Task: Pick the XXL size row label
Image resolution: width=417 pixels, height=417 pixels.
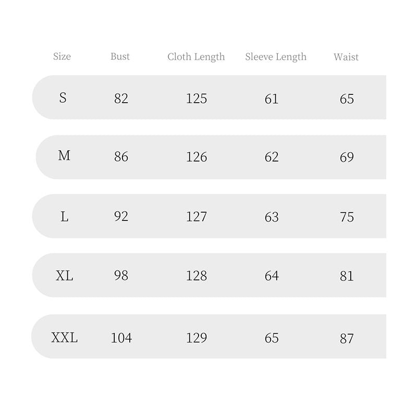Action: coord(64,338)
